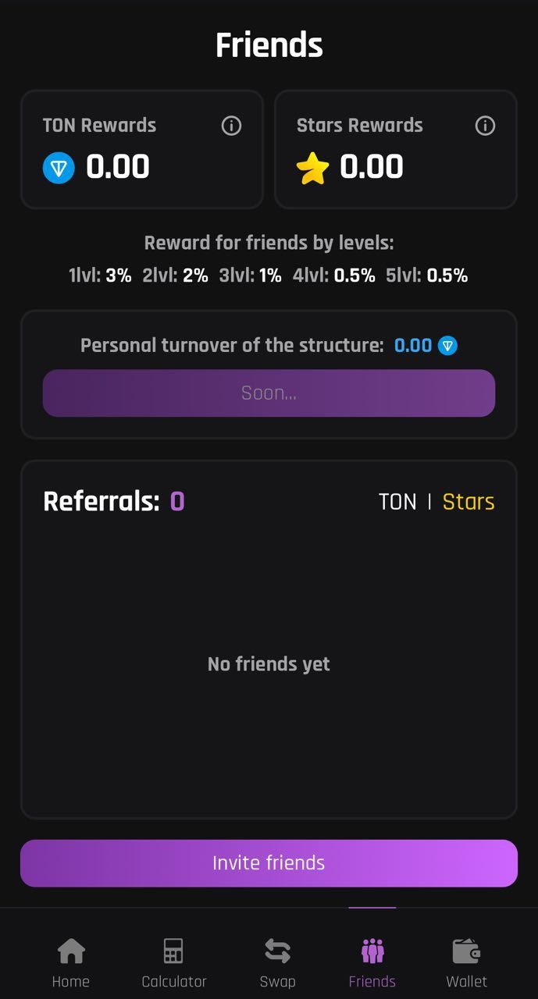Switch referral rewards view to Stars
The height and width of the screenshot is (999, 538).
[469, 501]
